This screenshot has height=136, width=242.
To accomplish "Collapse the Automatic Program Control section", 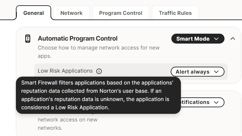I will coord(233,39).
